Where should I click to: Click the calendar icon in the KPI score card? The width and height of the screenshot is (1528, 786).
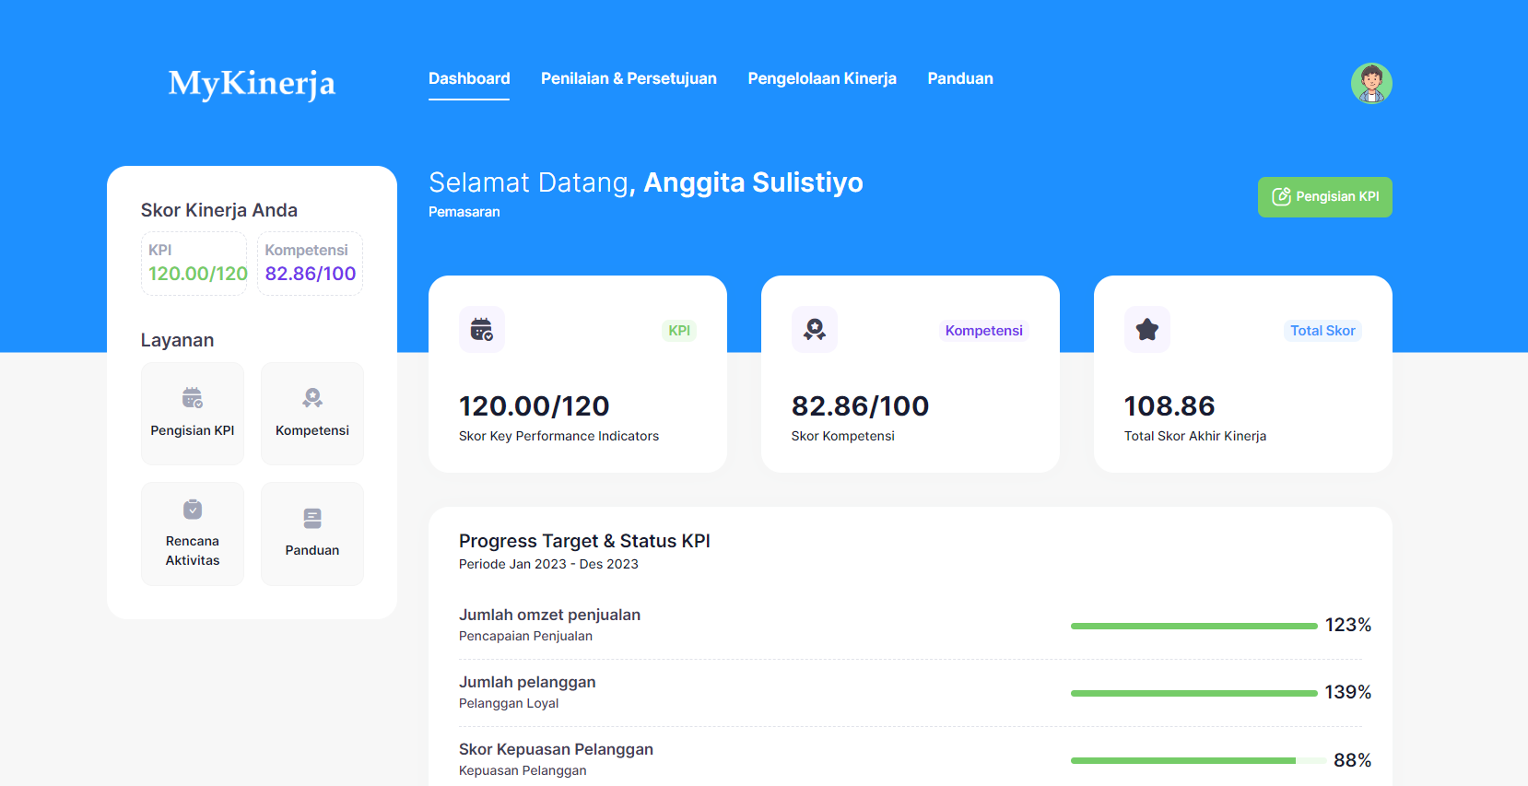[481, 329]
